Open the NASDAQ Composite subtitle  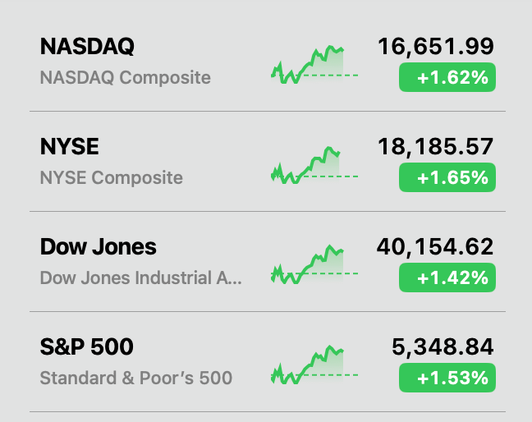click(125, 78)
